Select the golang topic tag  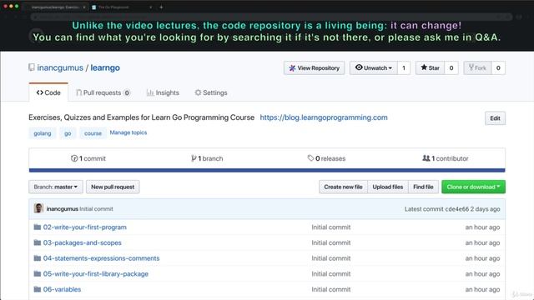click(x=43, y=133)
